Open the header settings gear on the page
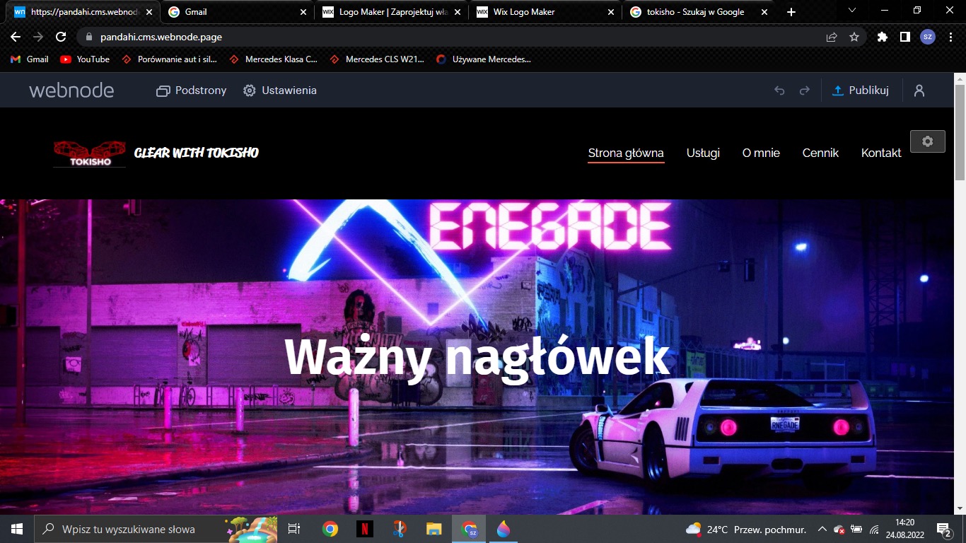The width and height of the screenshot is (966, 543). coord(927,141)
